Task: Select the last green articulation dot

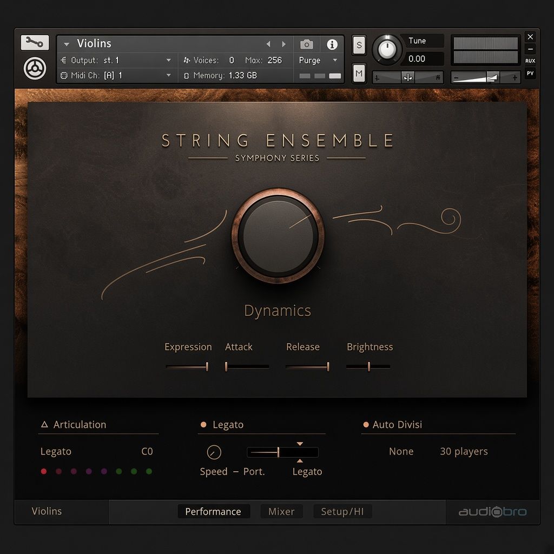Action: (x=149, y=471)
